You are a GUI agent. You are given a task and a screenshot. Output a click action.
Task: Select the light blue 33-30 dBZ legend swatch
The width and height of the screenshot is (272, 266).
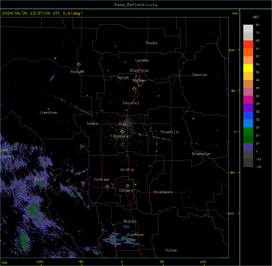click(x=248, y=124)
